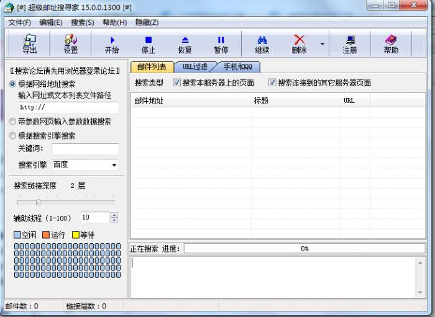Screen dimensions: 435x317
Task: Start searching with the 开始 button
Action: pyautogui.click(x=112, y=45)
